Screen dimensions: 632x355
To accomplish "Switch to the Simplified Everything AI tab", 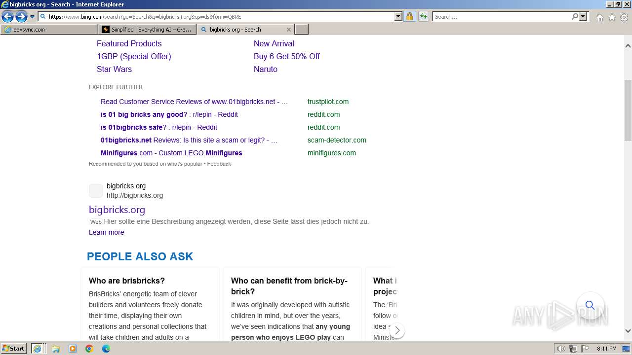I will [147, 30].
